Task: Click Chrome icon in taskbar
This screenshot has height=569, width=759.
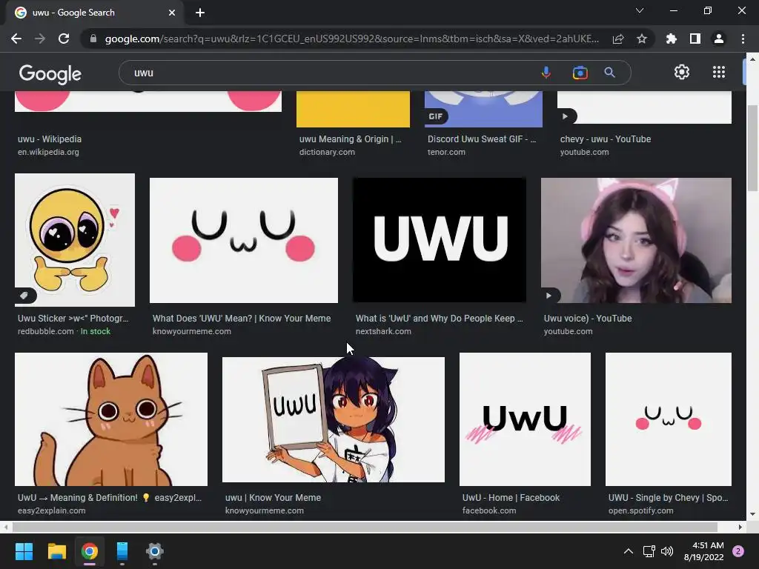Action: [90, 551]
